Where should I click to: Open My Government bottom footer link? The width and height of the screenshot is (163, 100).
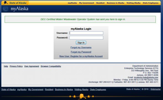tap(36, 89)
